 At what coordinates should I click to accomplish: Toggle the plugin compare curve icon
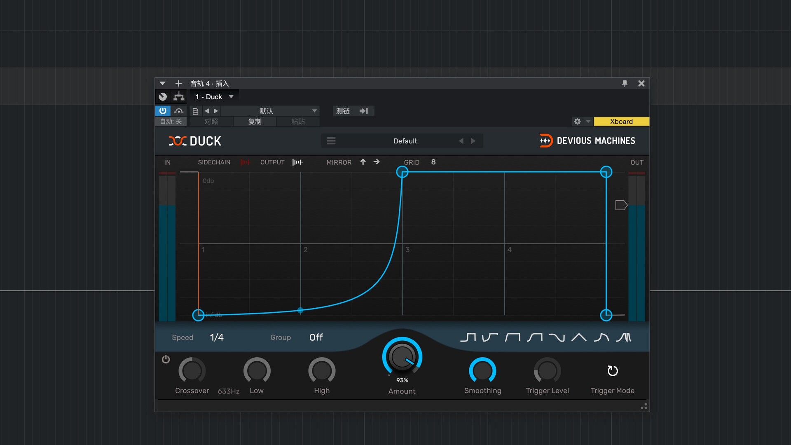click(x=179, y=111)
